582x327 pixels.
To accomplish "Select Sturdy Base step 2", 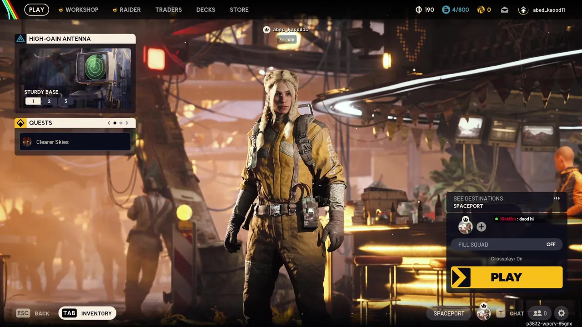I will point(49,101).
